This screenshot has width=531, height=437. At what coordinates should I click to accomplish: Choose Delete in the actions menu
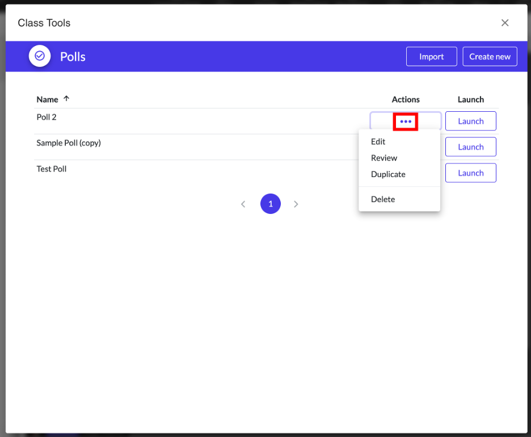coord(383,199)
